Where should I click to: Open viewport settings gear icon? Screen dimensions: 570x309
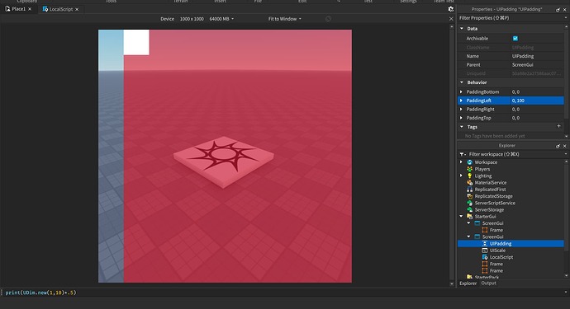pos(451,9)
